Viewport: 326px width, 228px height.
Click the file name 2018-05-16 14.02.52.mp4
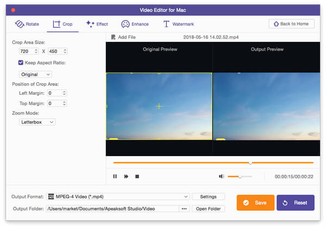(x=211, y=37)
